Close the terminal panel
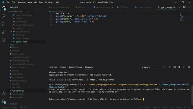This screenshot has width=193, height=109. click(189, 67)
